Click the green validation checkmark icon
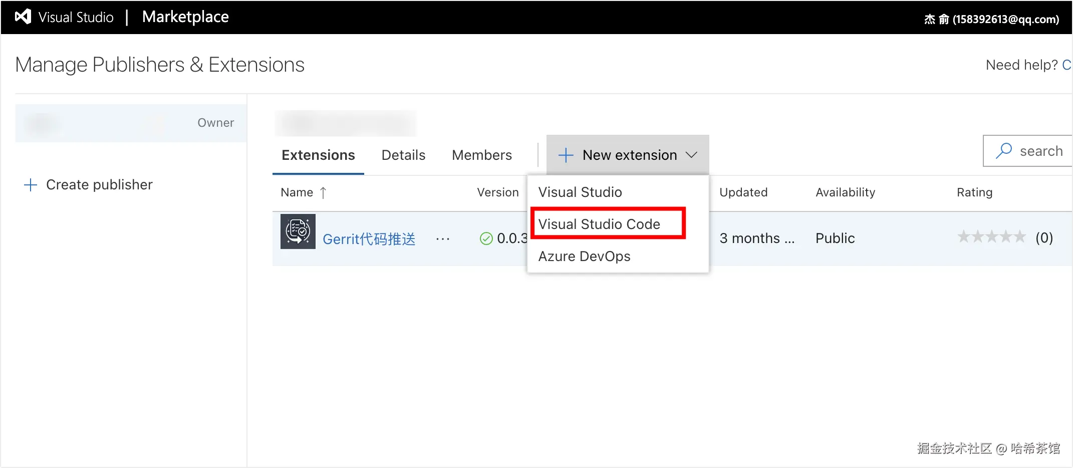This screenshot has height=468, width=1073. 486,239
